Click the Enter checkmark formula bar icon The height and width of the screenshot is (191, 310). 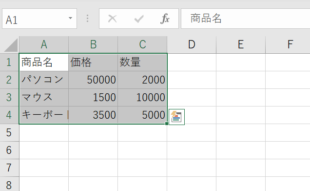coord(139,19)
